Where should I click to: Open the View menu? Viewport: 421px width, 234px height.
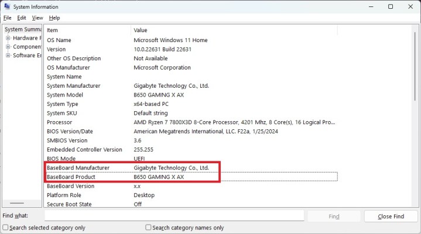coord(37,18)
